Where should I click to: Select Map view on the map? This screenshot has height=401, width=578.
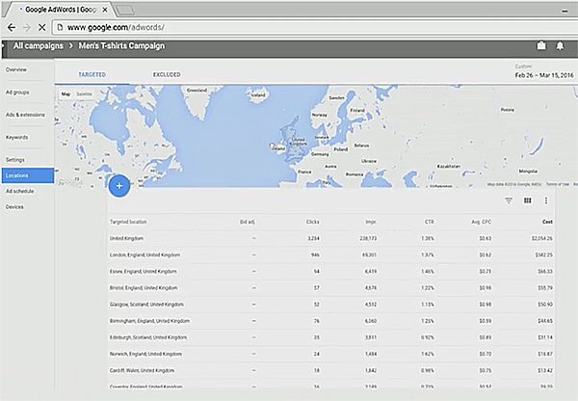[x=66, y=94]
